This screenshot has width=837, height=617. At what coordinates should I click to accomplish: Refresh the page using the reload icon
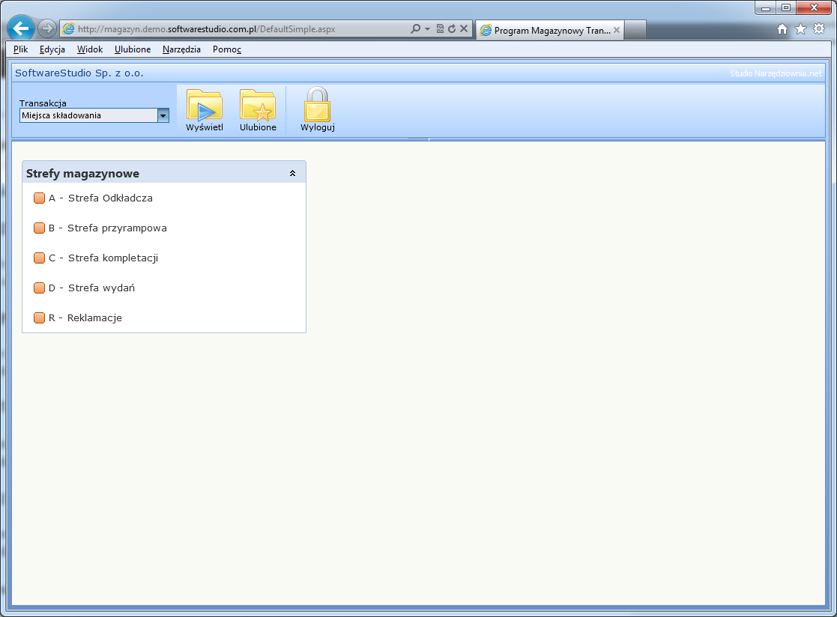[x=452, y=29]
